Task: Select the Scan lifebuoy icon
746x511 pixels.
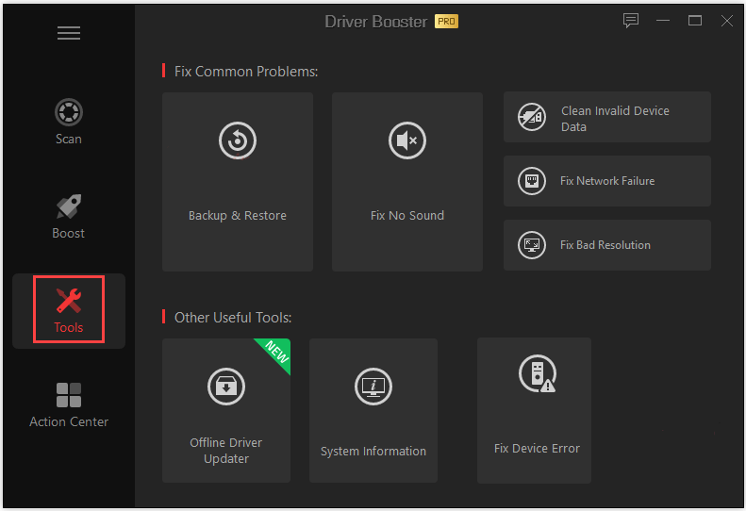Action: point(69,112)
